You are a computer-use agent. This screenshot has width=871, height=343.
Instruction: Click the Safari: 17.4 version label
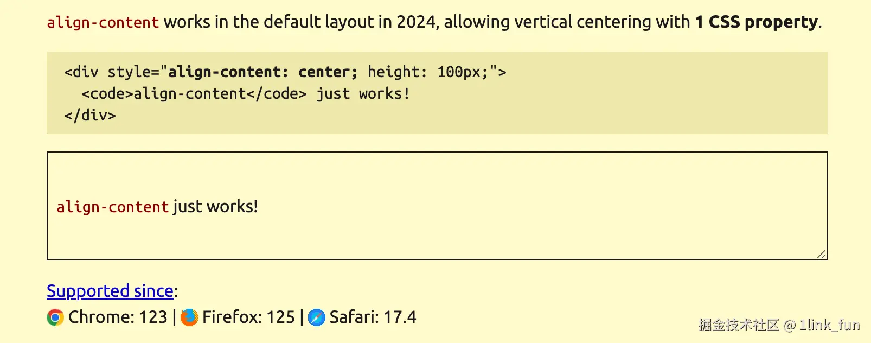(373, 317)
